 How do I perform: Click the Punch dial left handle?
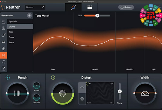click(x=7, y=93)
